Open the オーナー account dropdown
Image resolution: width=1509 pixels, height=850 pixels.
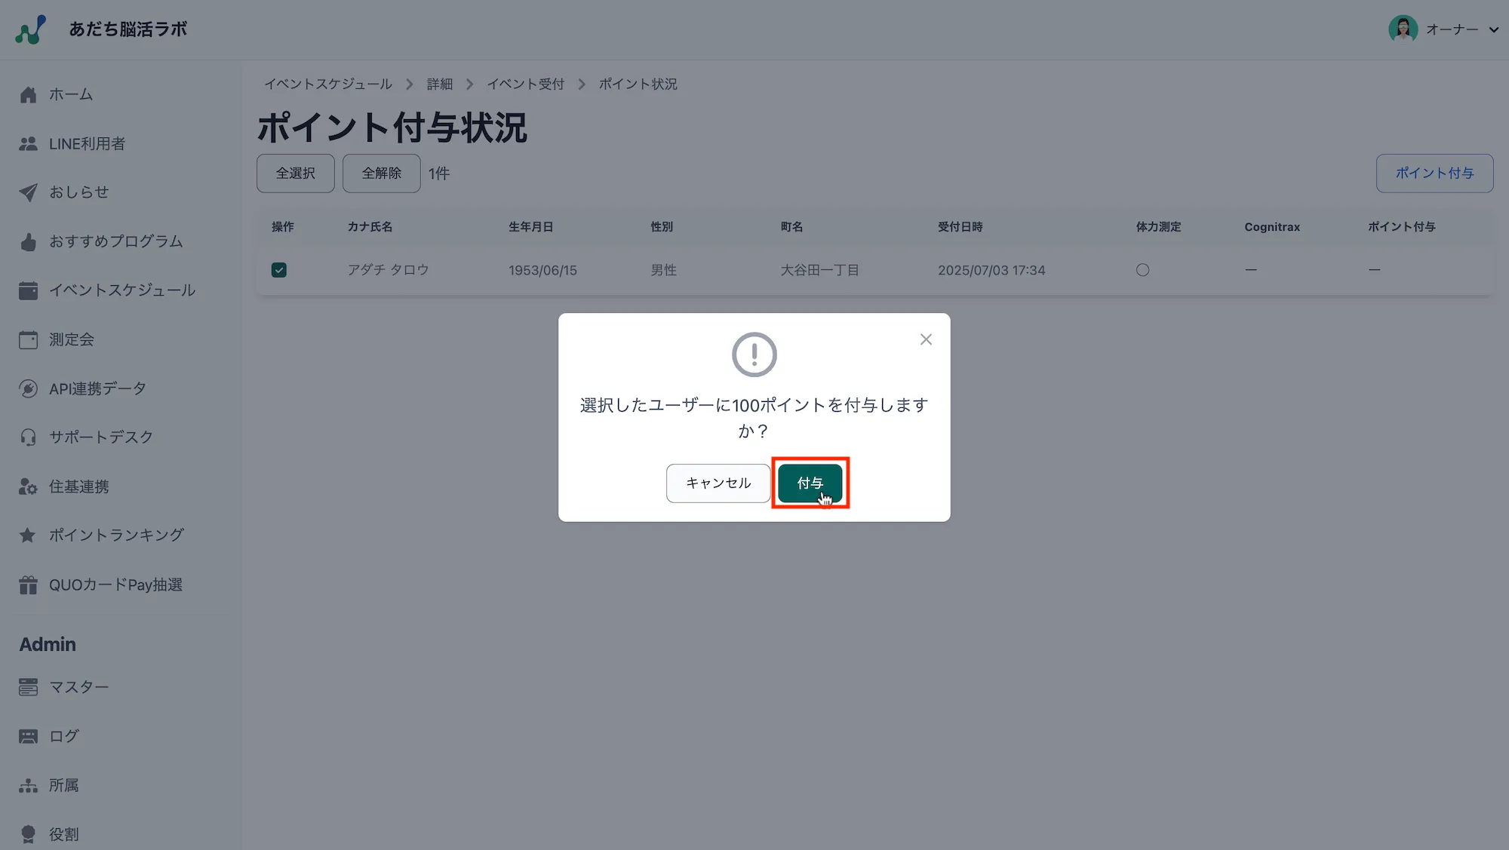tap(1451, 29)
